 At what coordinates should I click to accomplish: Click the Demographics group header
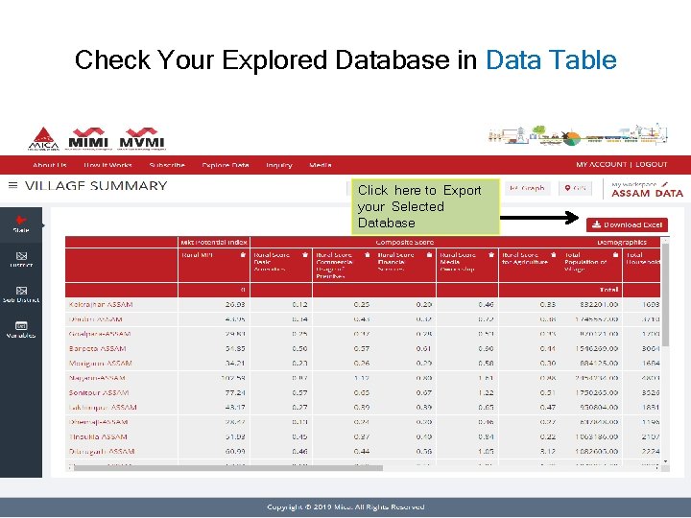[622, 242]
